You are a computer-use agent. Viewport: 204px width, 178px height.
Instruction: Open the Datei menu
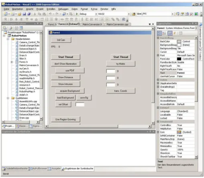click(x=6, y=9)
